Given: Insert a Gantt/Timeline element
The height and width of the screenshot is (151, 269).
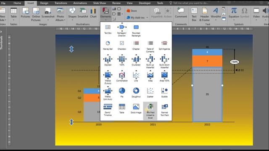Looking at the screenshot, I should click(x=108, y=110).
